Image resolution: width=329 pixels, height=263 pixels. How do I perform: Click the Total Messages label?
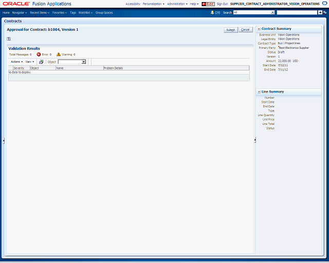(19, 54)
